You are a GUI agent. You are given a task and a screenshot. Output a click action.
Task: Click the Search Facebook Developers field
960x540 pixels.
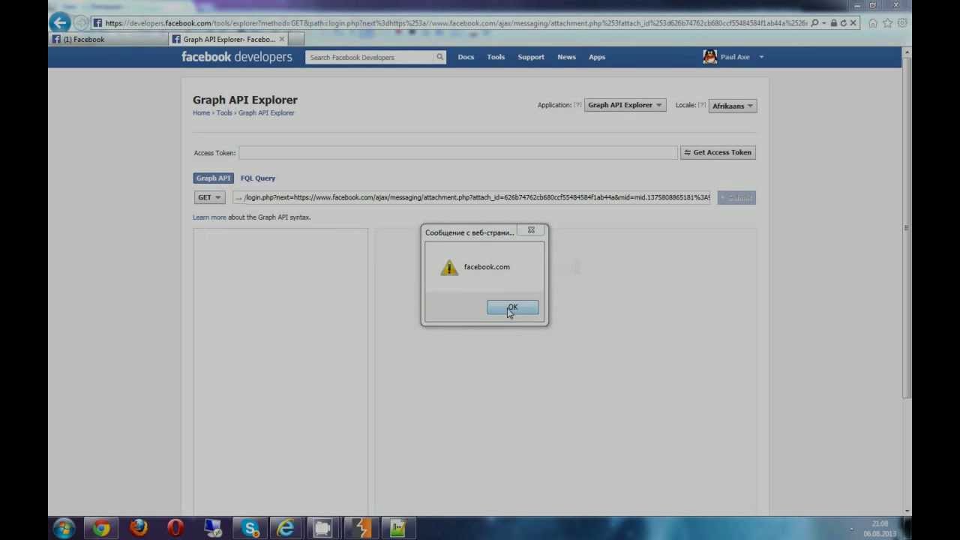pos(370,57)
